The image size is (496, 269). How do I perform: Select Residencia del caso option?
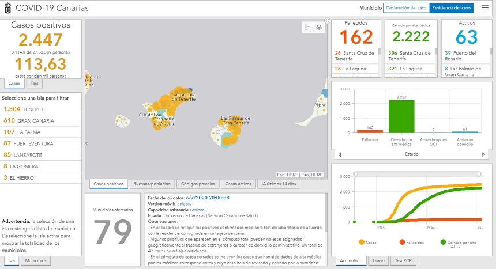451,8
